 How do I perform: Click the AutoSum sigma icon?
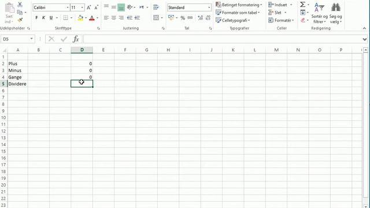point(302,4)
